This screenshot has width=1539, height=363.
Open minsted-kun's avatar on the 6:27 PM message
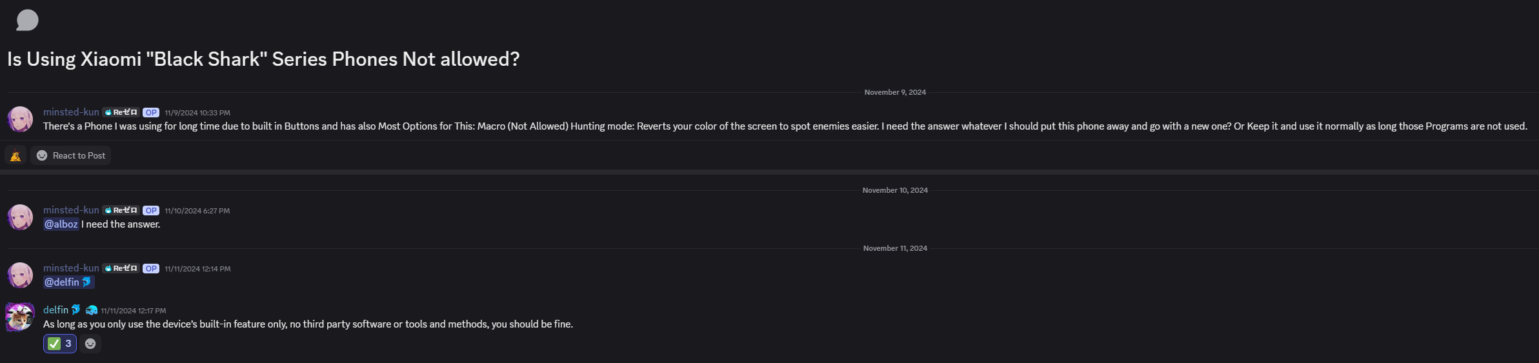pyautogui.click(x=20, y=217)
